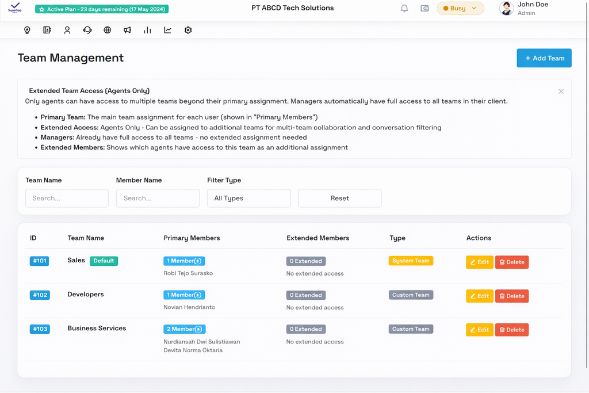The width and height of the screenshot is (589, 393).
Task: Click the notification bell icon
Action: [x=404, y=9]
